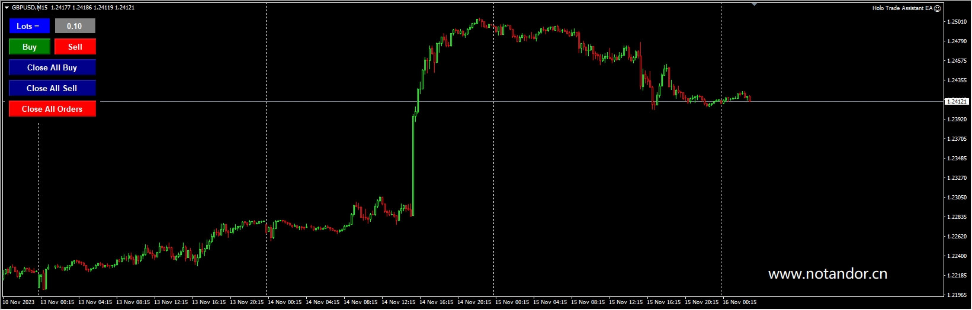Image resolution: width=972 pixels, height=310 pixels.
Task: Click the 15 Nov 16:15 time label
Action: coord(664,302)
